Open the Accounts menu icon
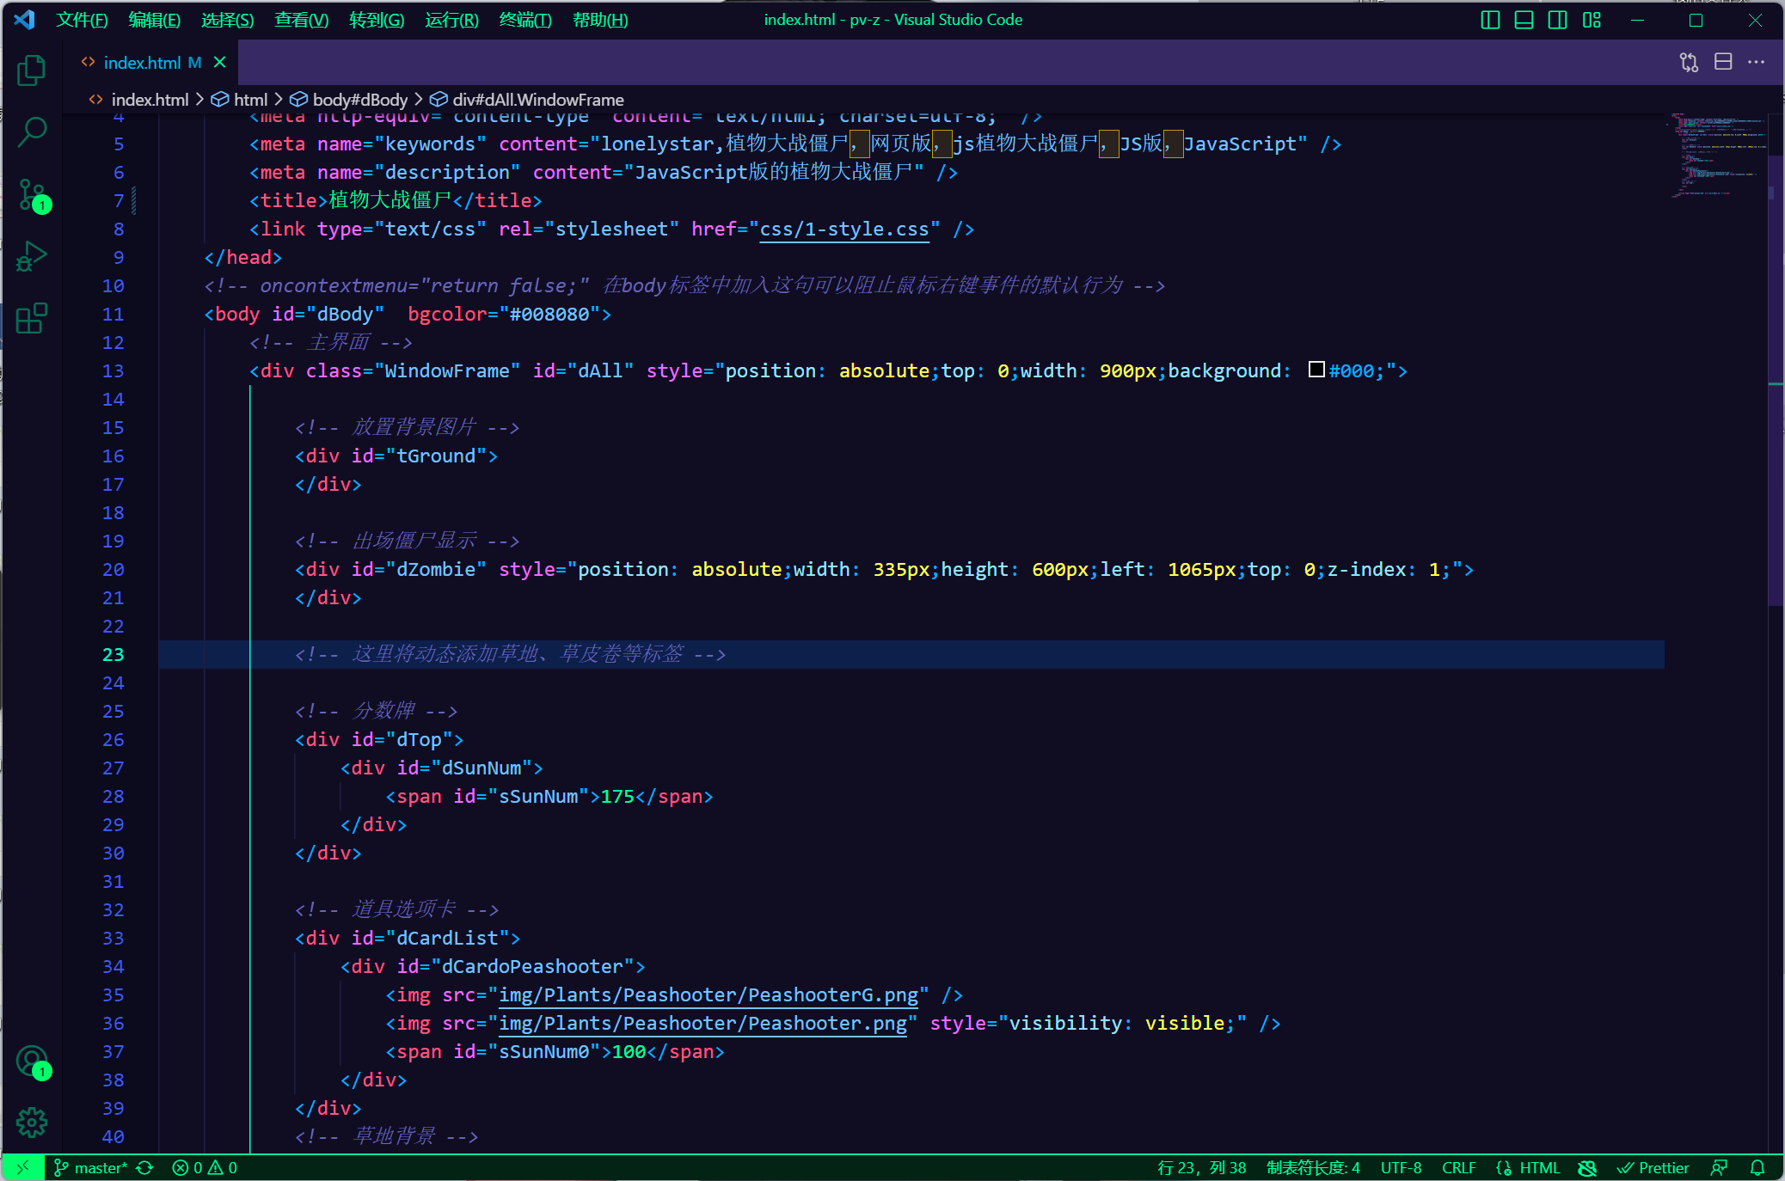The height and width of the screenshot is (1181, 1785). pos(32,1062)
